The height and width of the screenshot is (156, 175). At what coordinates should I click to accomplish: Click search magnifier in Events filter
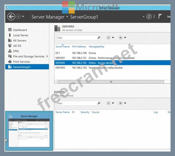[x=99, y=103]
